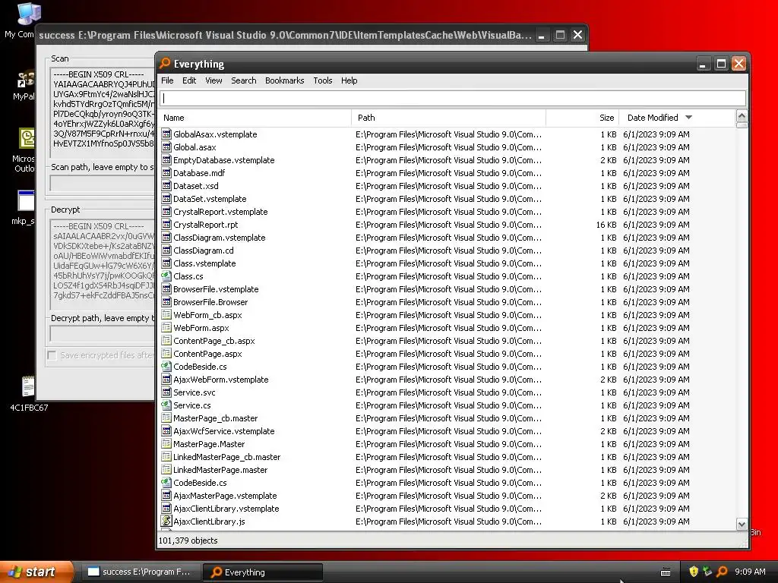This screenshot has height=583, width=778.
Task: Click the LinkedMasterPage.master file icon
Action: tap(166, 469)
